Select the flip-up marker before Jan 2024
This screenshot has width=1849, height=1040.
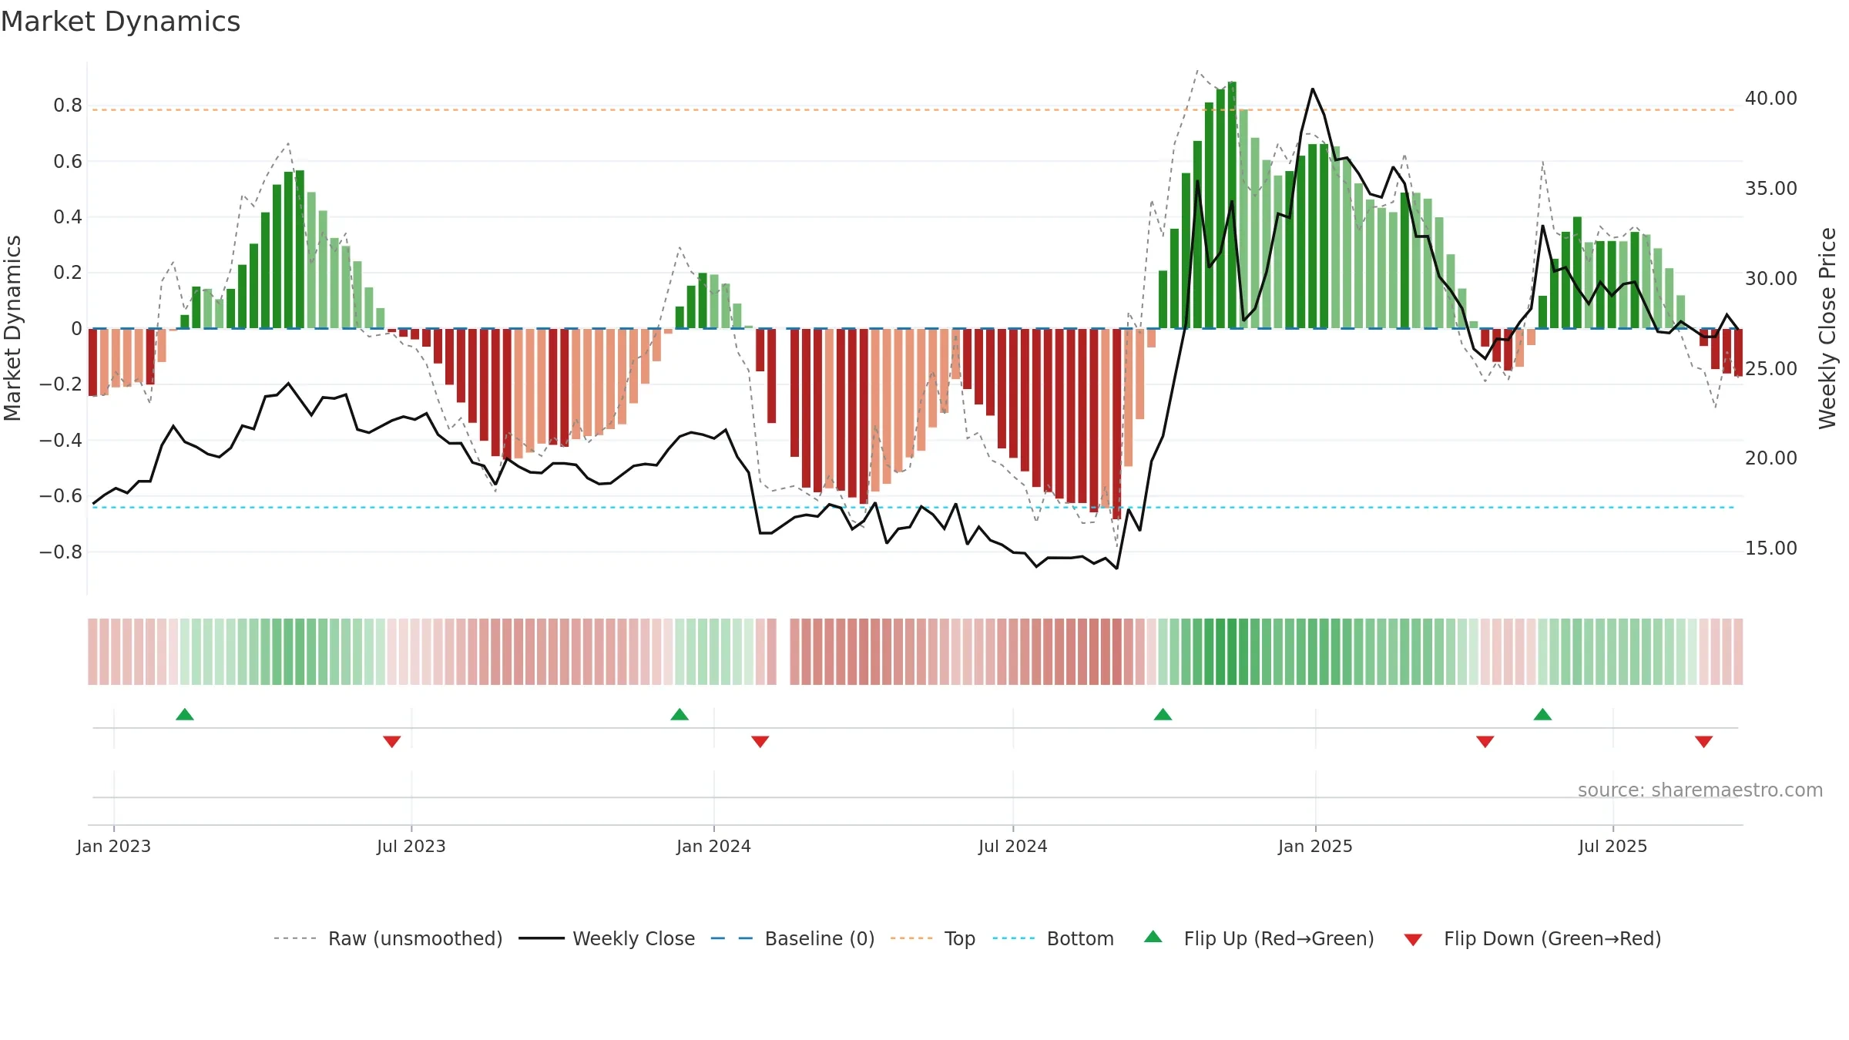click(680, 714)
